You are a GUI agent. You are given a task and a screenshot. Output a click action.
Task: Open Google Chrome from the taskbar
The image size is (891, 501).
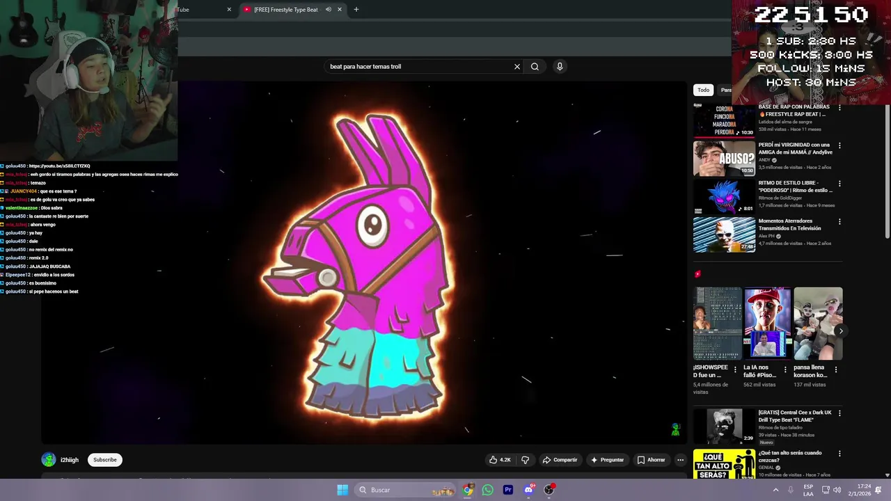(x=468, y=490)
